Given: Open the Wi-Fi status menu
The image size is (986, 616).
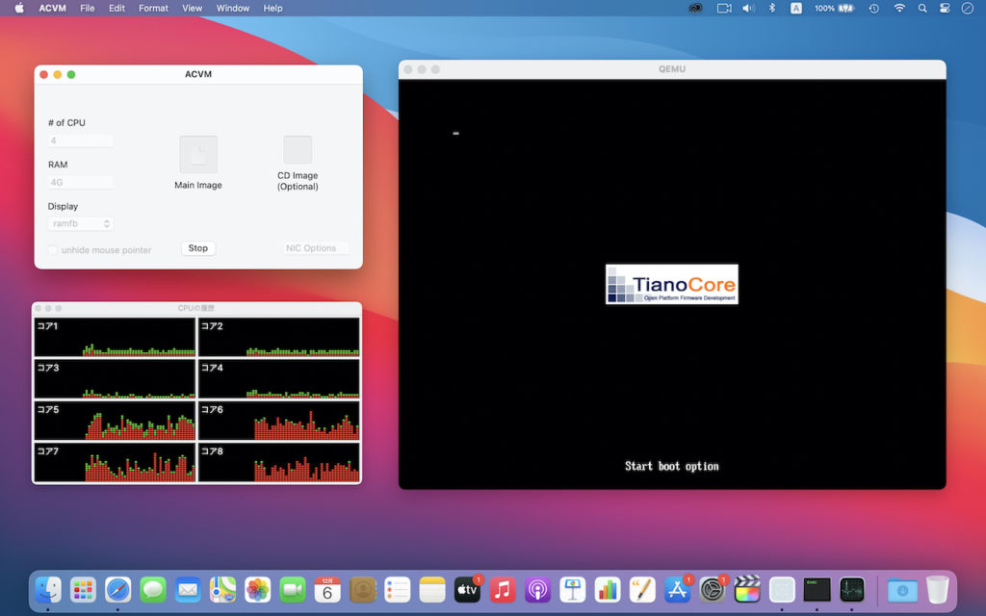Looking at the screenshot, I should 899,8.
